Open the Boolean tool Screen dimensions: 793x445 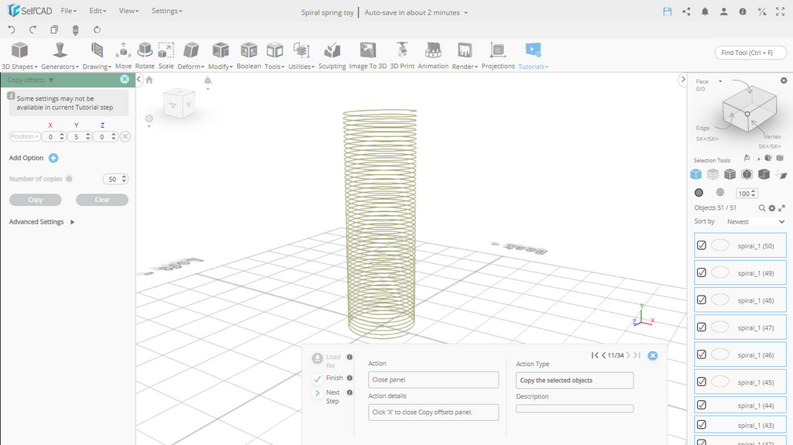(249, 56)
